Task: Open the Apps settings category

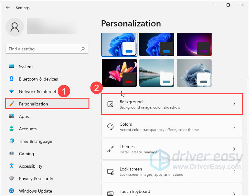Action: (47, 116)
